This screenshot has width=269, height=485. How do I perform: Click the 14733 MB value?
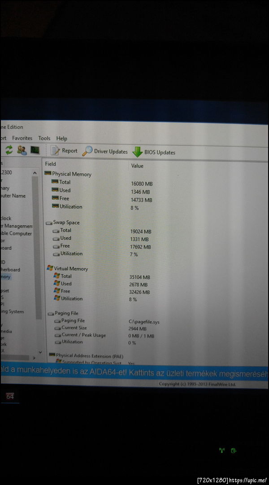tap(141, 200)
